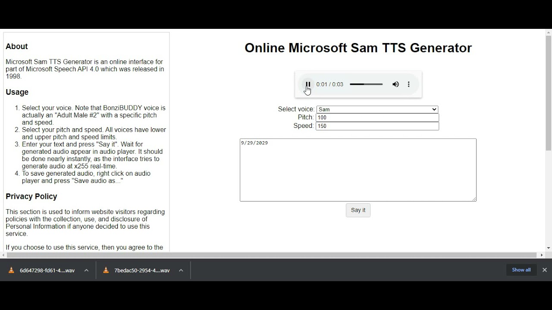
Task: Click the vertical scrollbar thumb
Action: (x=549, y=93)
